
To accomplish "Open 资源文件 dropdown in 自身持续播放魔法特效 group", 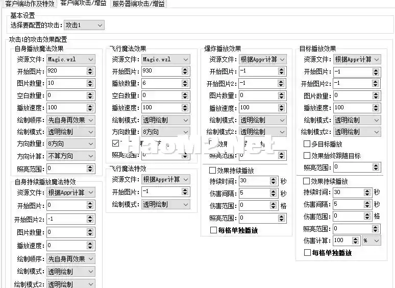I will 71,193.
